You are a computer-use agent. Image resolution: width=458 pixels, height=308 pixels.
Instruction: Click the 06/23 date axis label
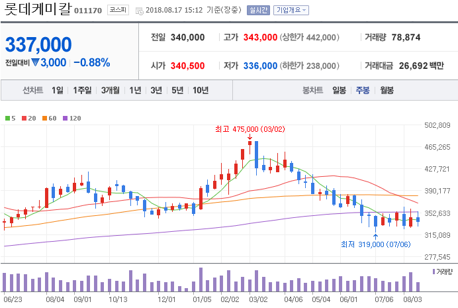point(13,299)
